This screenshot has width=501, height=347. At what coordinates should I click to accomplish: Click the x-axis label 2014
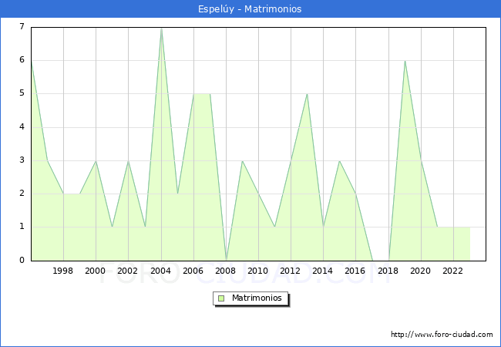pos(323,271)
